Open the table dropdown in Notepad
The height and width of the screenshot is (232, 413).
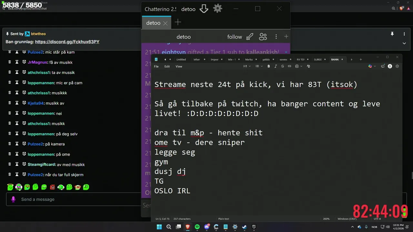tap(299, 66)
